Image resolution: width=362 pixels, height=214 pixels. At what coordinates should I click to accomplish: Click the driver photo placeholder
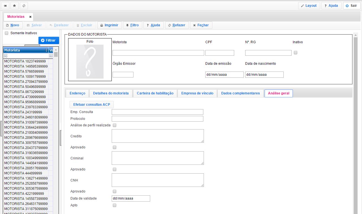pos(90,62)
